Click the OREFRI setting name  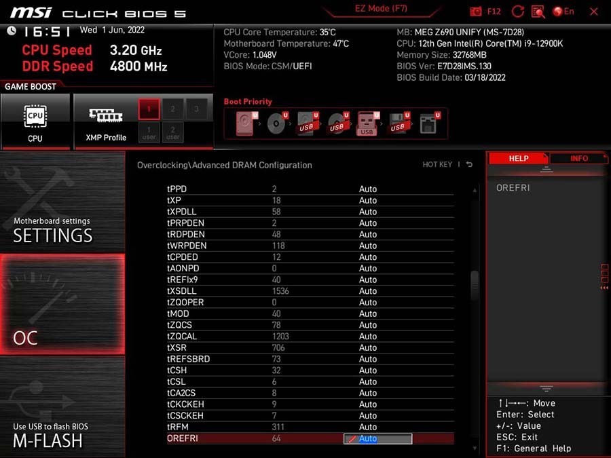(x=183, y=438)
